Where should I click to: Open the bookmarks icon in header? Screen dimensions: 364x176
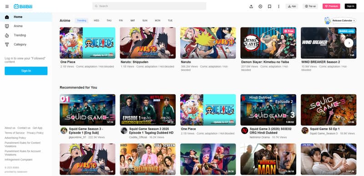pos(269,6)
